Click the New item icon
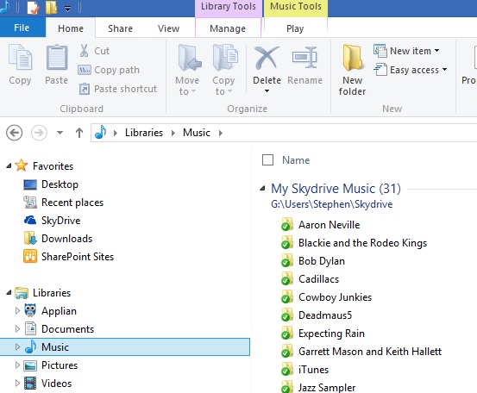 click(x=380, y=51)
